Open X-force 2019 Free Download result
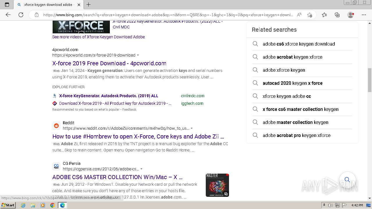 109,63
